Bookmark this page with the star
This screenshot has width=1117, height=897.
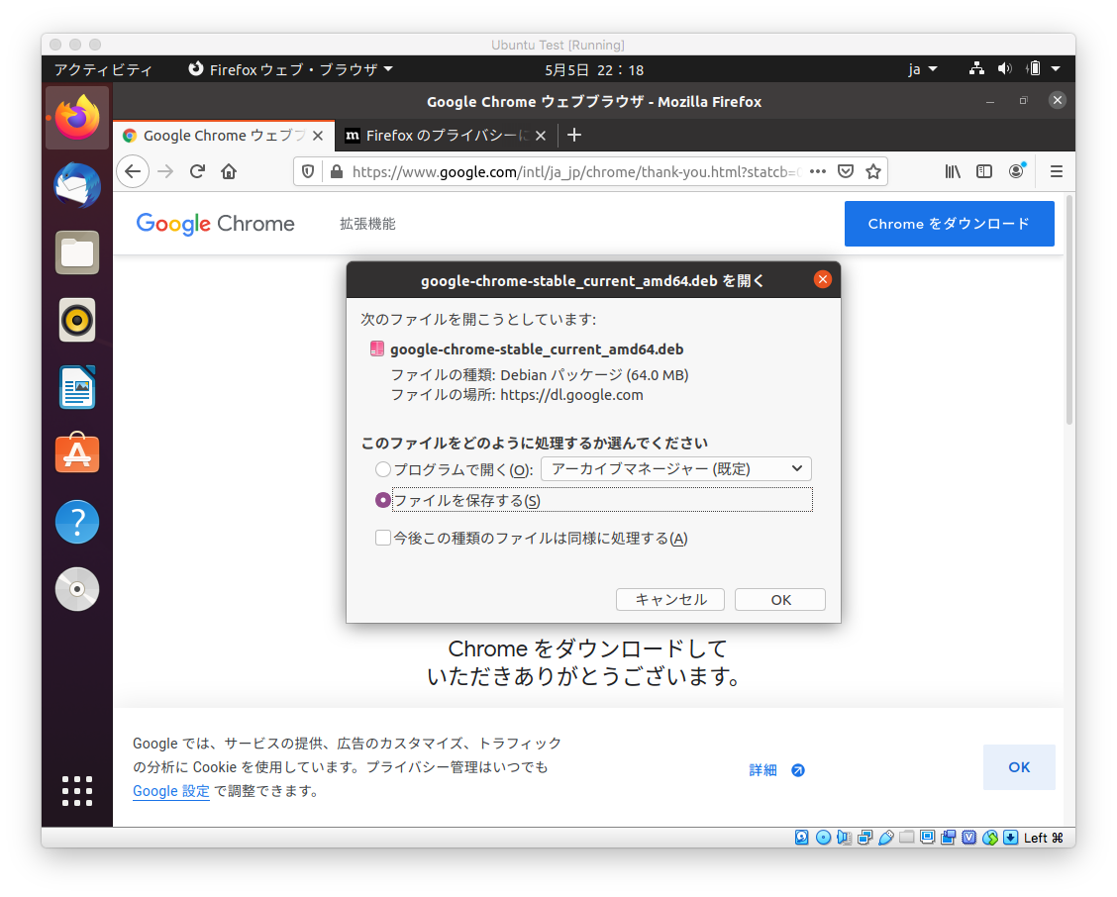coord(873,171)
